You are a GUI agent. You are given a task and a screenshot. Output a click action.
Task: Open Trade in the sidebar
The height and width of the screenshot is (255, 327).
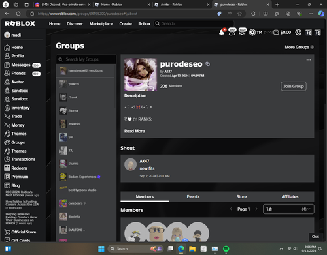tap(13, 117)
